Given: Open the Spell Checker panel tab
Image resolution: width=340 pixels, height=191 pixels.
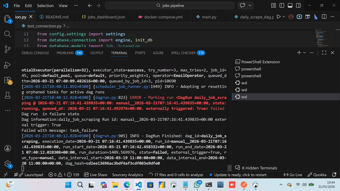Looking at the screenshot, I should click(x=188, y=53).
